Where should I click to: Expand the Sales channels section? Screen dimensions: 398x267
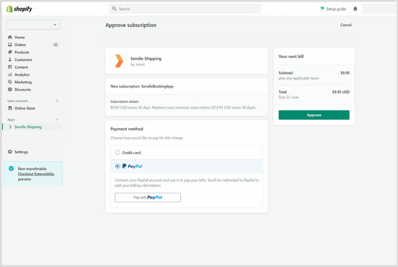click(57, 101)
